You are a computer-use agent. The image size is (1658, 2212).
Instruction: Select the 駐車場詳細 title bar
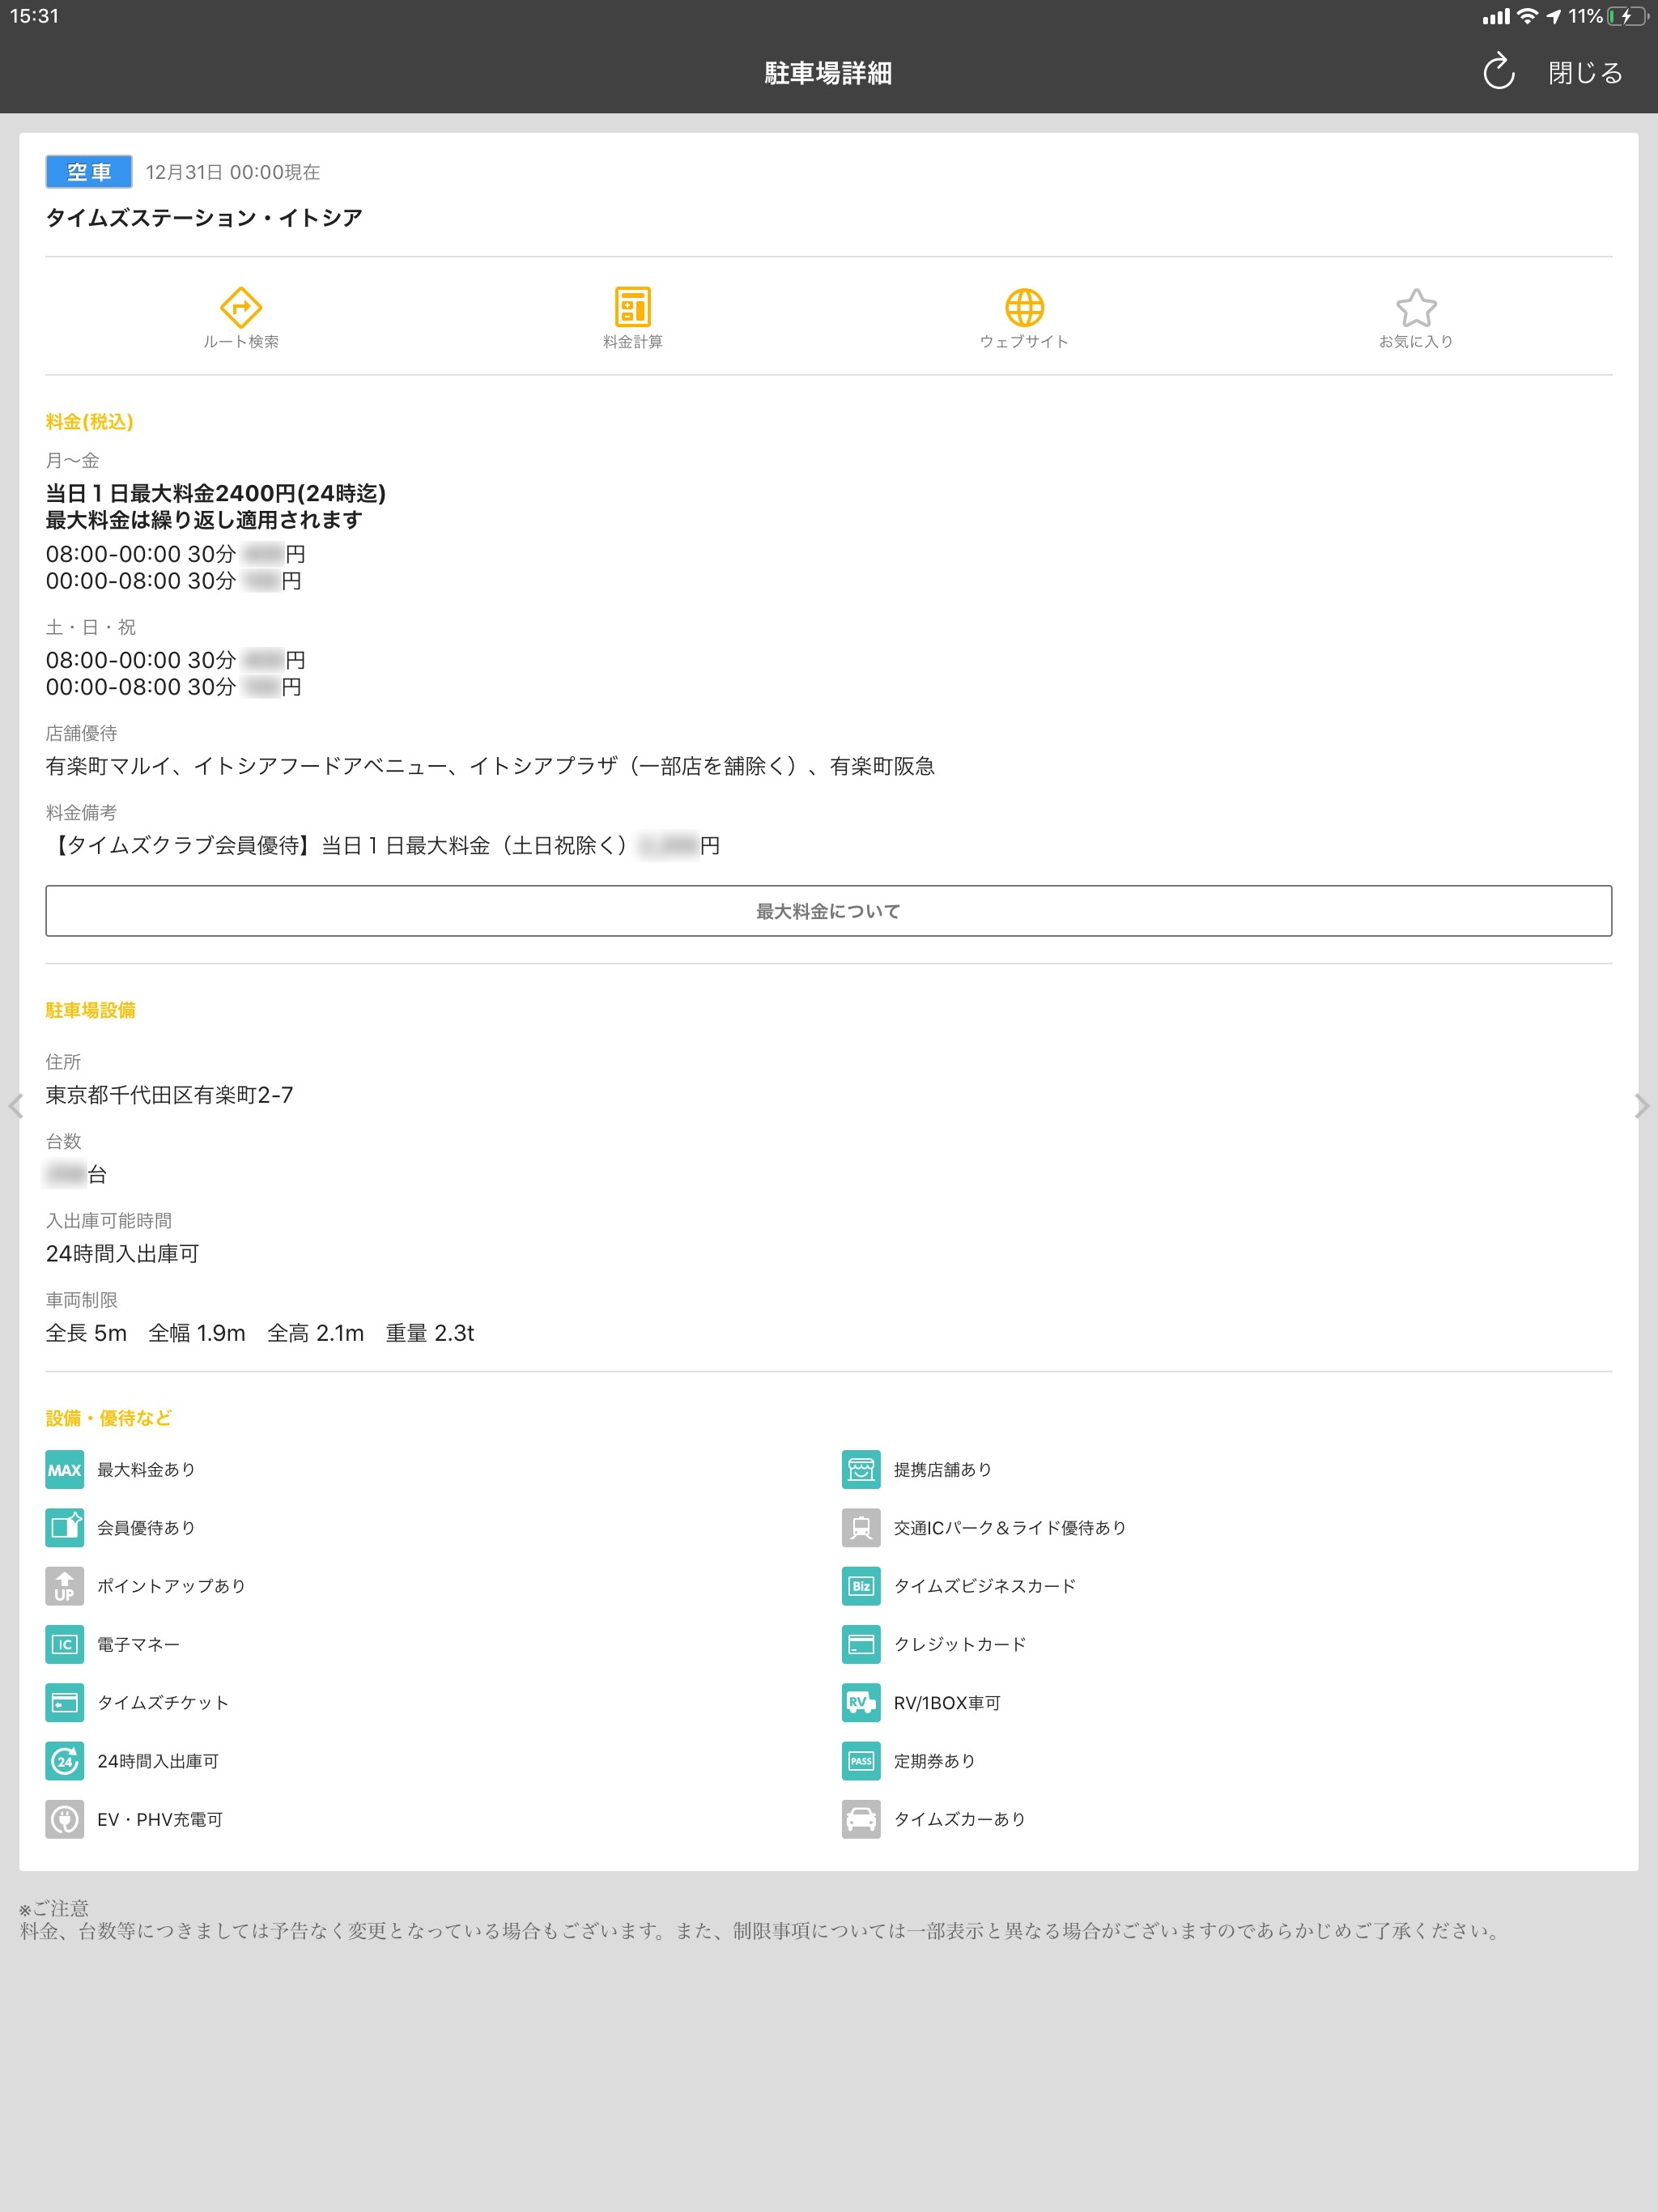(x=828, y=72)
